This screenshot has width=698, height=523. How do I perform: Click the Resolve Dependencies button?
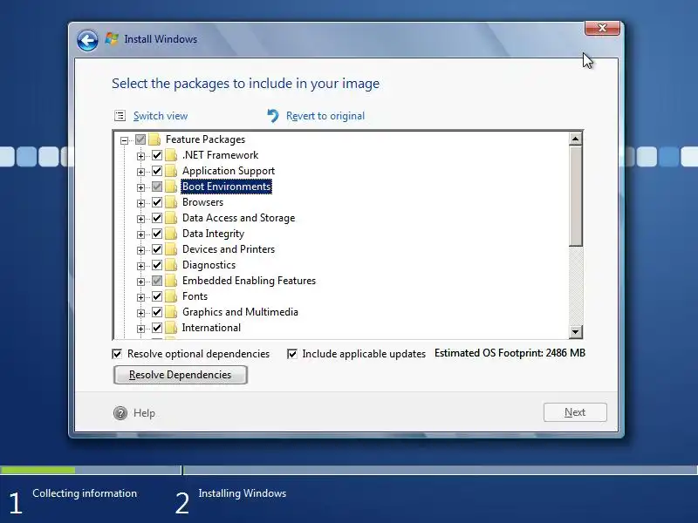point(181,375)
